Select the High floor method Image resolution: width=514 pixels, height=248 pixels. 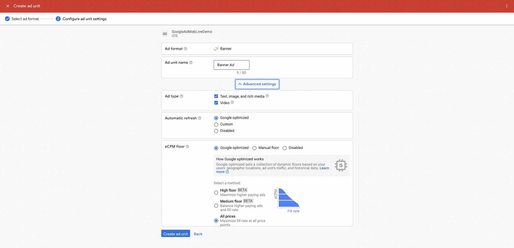click(216, 192)
